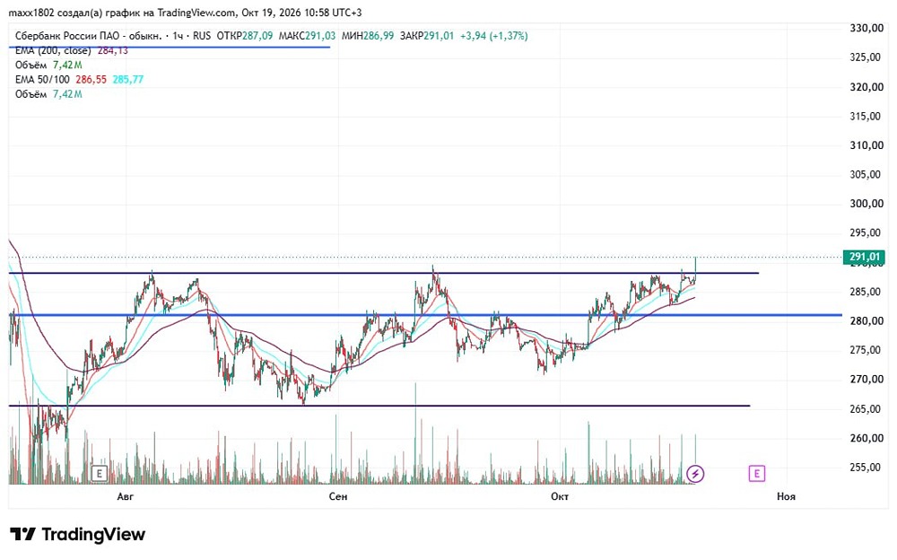Click the +3,94 (+1,37%) change value
897x560 pixels.
(x=493, y=36)
